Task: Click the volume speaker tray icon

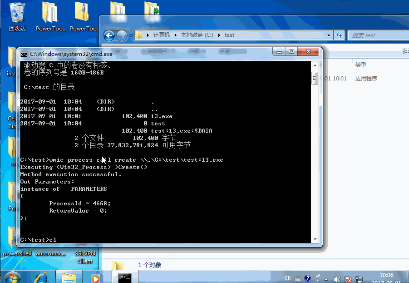Action: (x=337, y=278)
